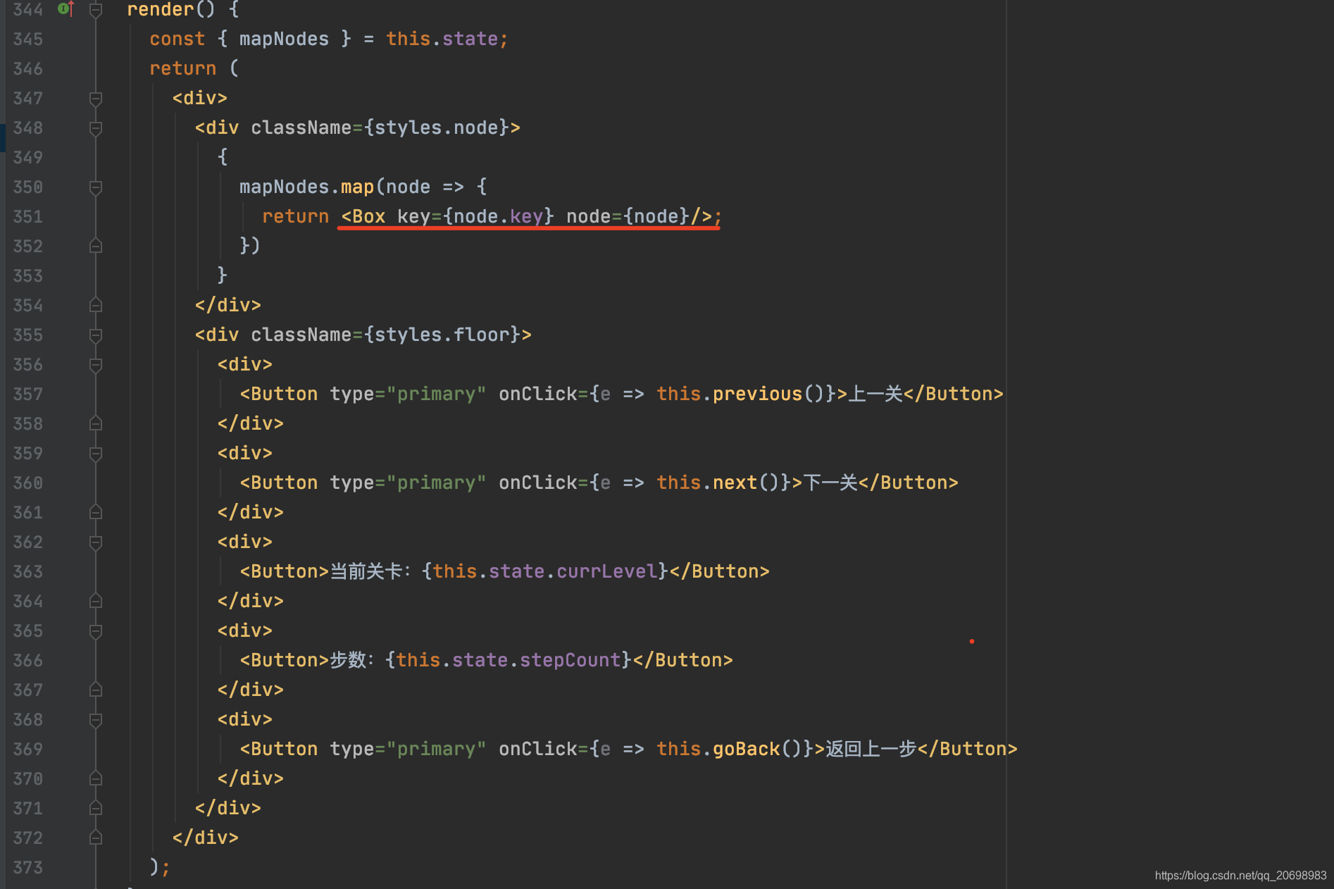Click the '下一关' button label text
The image size is (1334, 889).
[830, 483]
